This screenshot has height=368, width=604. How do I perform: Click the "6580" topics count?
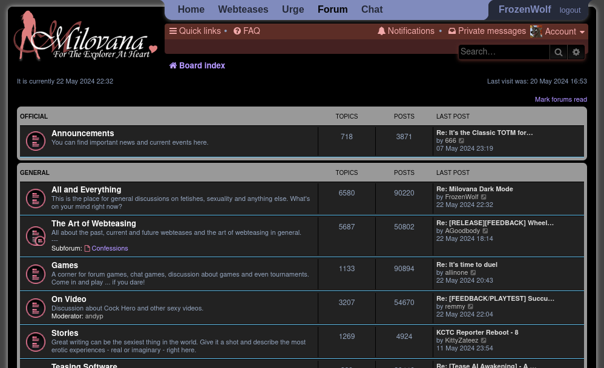[347, 193]
